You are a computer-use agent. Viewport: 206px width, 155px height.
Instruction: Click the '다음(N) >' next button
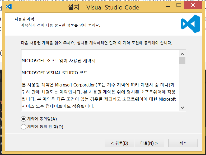(x=149, y=143)
